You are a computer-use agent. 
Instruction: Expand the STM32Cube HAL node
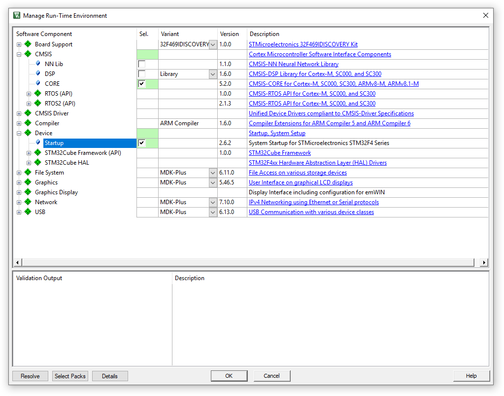click(x=29, y=163)
